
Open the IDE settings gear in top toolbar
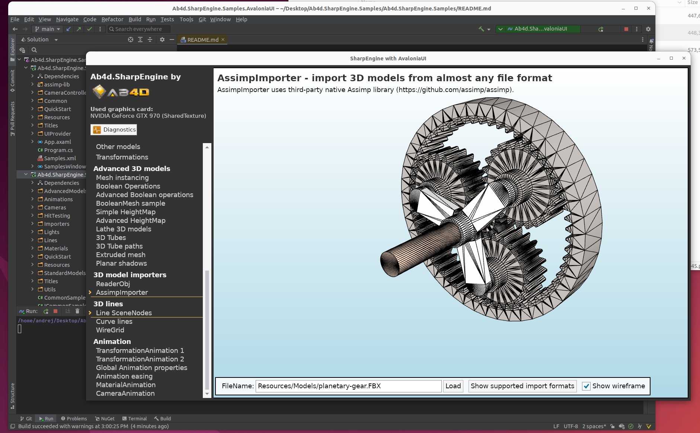pos(648,29)
